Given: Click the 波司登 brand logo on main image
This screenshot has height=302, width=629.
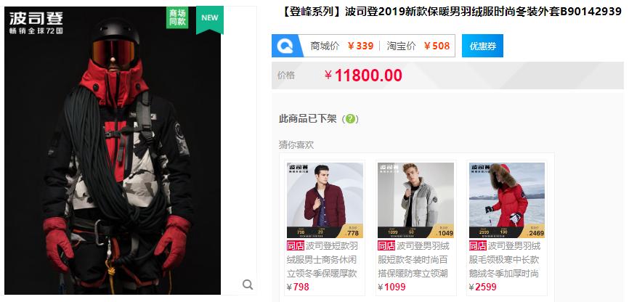Looking at the screenshot, I should [x=36, y=22].
